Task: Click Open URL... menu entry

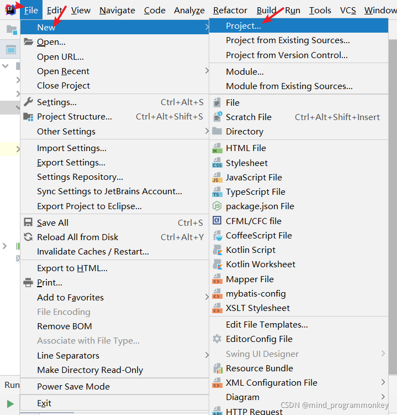Action: pos(114,56)
